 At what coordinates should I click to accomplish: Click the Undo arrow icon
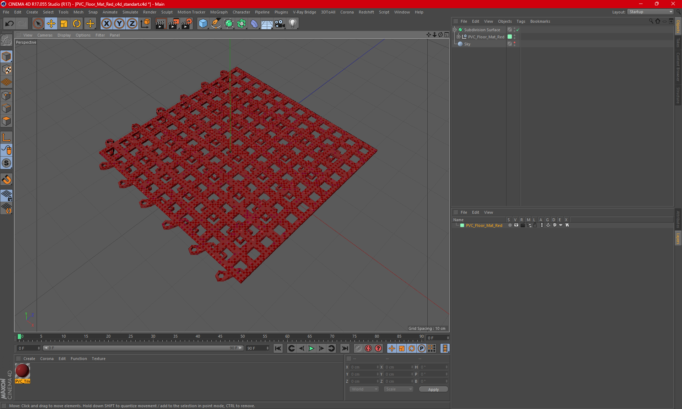pyautogui.click(x=10, y=24)
